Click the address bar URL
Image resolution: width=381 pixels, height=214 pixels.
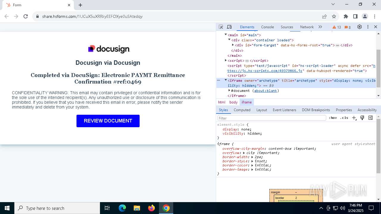pyautogui.click(x=92, y=16)
